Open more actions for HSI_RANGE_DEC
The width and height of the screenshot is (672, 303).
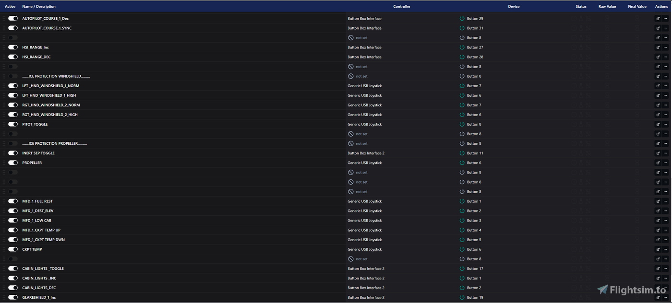(665, 57)
